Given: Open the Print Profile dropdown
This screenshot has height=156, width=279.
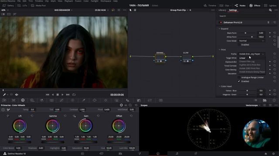Looking at the screenshot, I should [x=252, y=54].
